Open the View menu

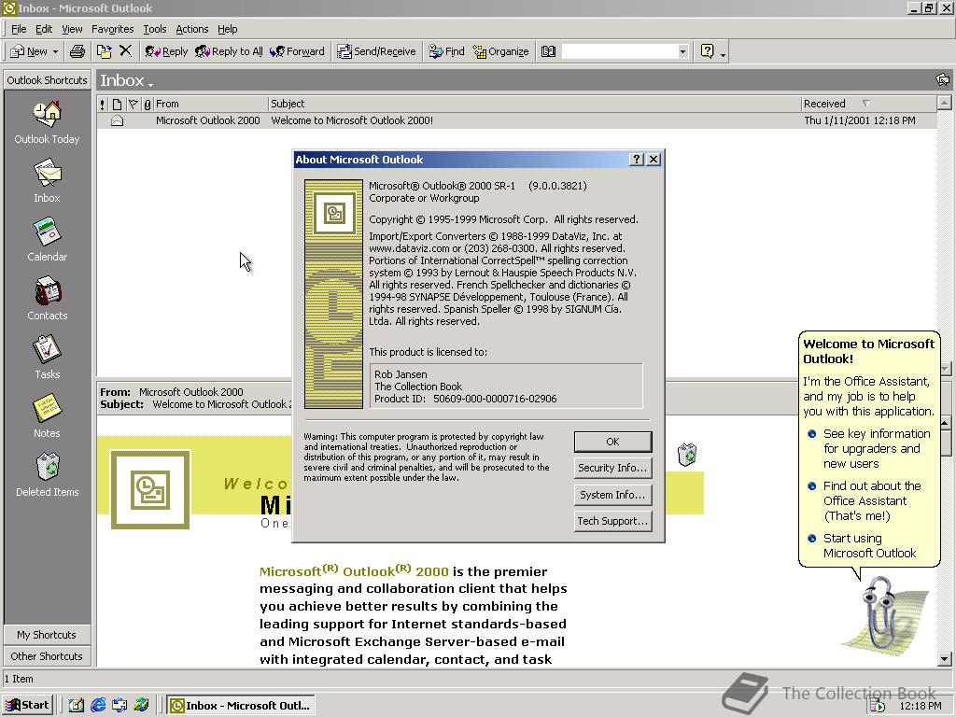click(72, 29)
